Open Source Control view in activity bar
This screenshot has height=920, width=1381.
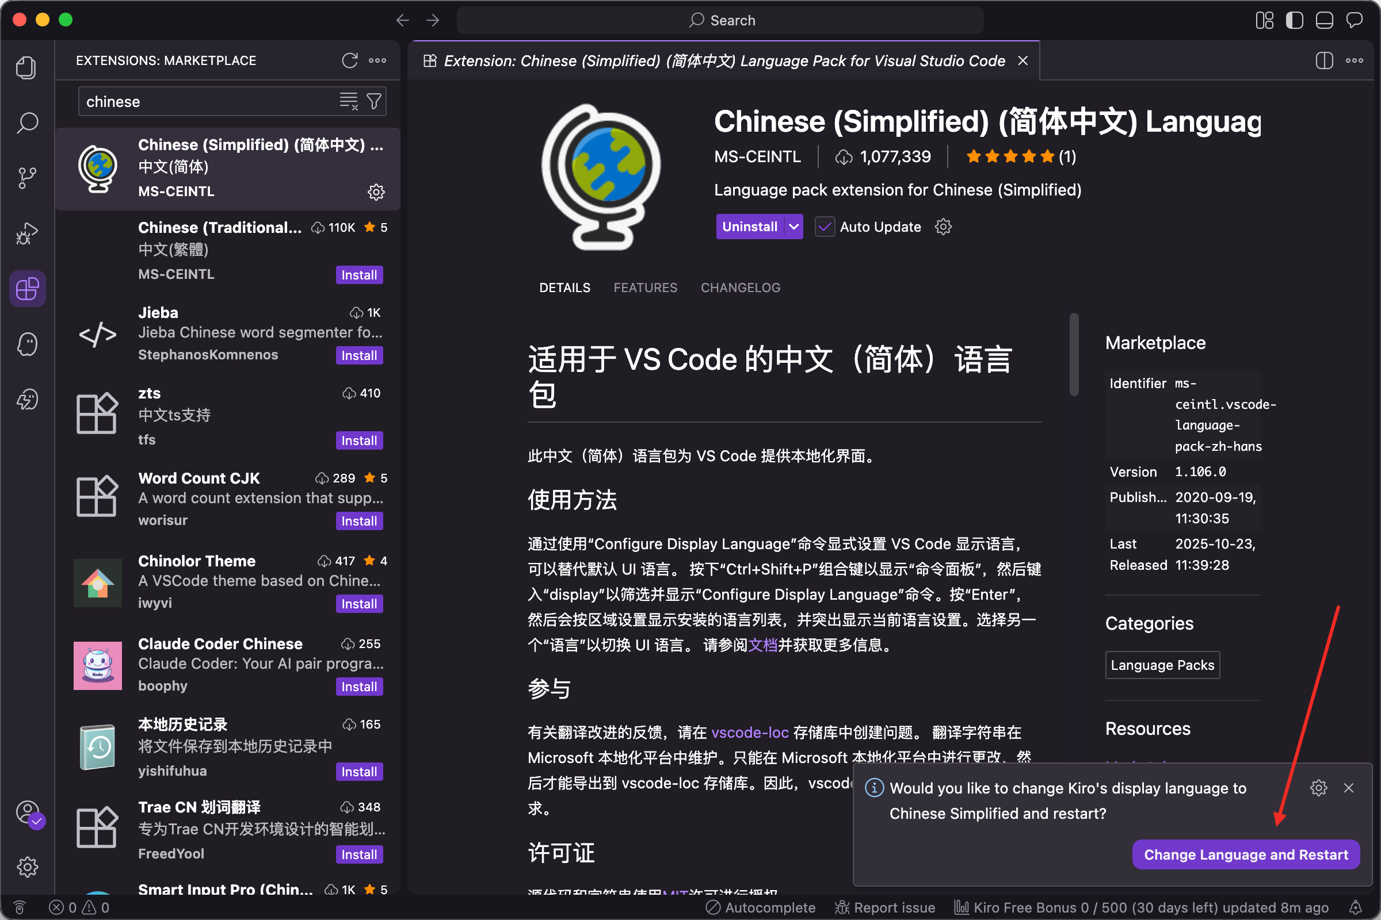pos(26,178)
